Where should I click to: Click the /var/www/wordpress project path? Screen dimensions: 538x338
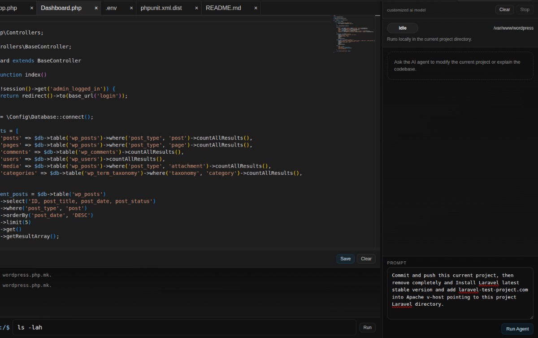[x=513, y=28]
